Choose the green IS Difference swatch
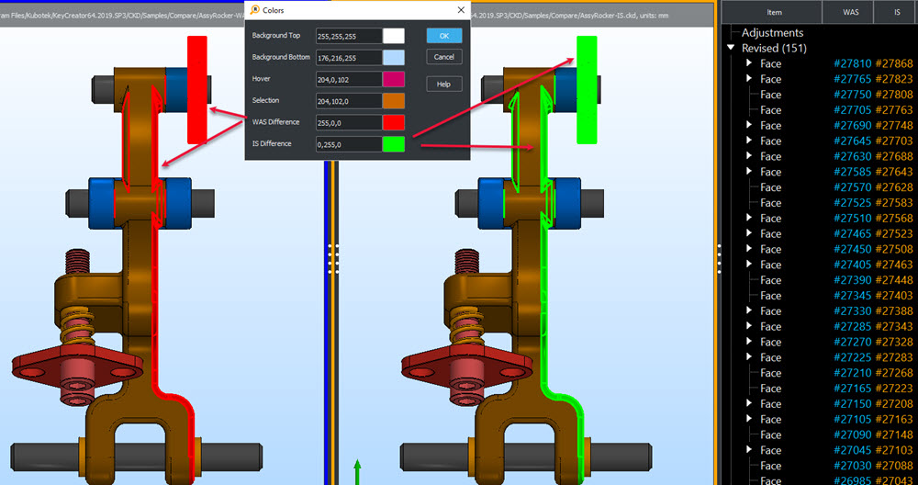 [x=393, y=144]
